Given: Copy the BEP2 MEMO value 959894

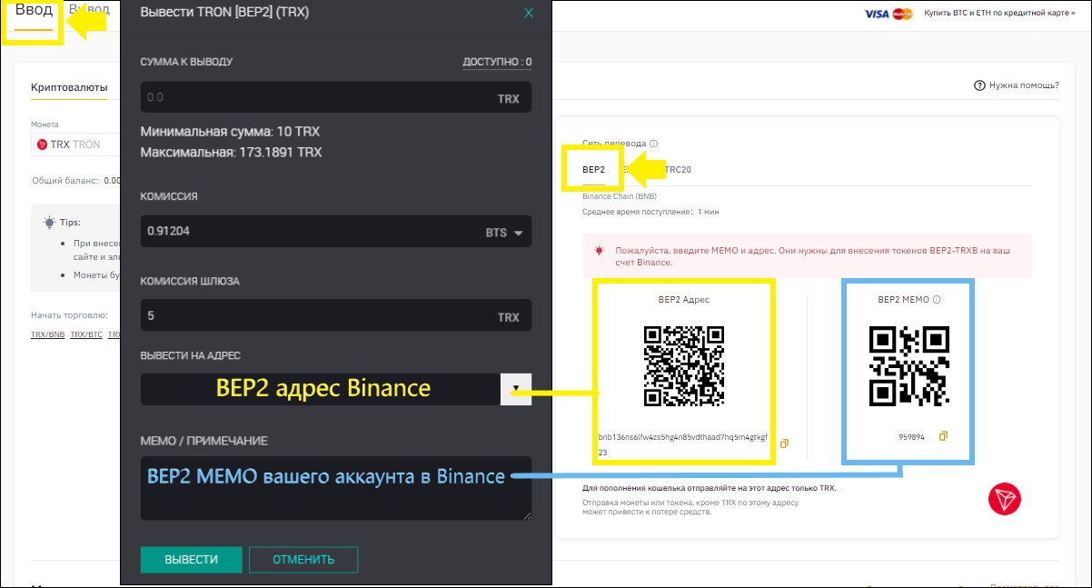Looking at the screenshot, I should pos(943,436).
